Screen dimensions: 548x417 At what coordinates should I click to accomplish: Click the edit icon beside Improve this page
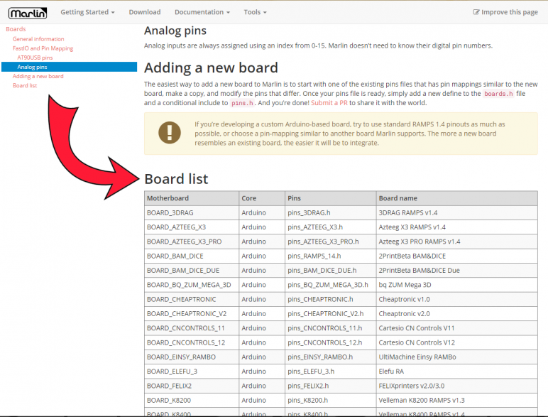click(476, 12)
